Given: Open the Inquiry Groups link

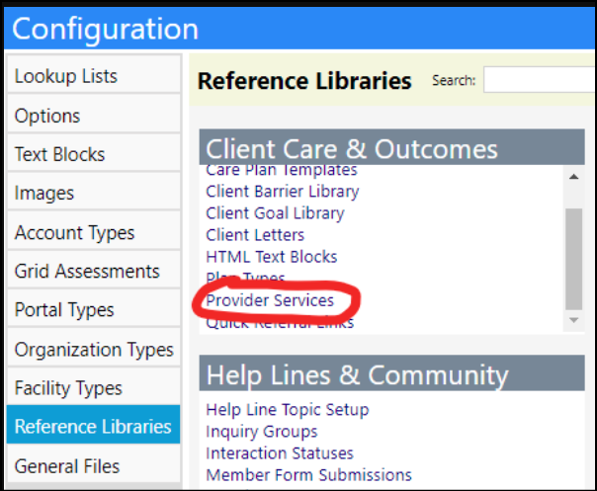Looking at the screenshot, I should [262, 432].
